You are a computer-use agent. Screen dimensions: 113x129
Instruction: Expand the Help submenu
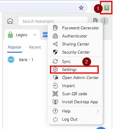(x=75, y=111)
